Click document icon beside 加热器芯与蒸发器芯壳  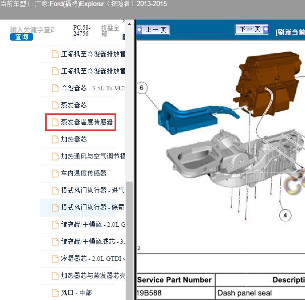click(x=55, y=276)
